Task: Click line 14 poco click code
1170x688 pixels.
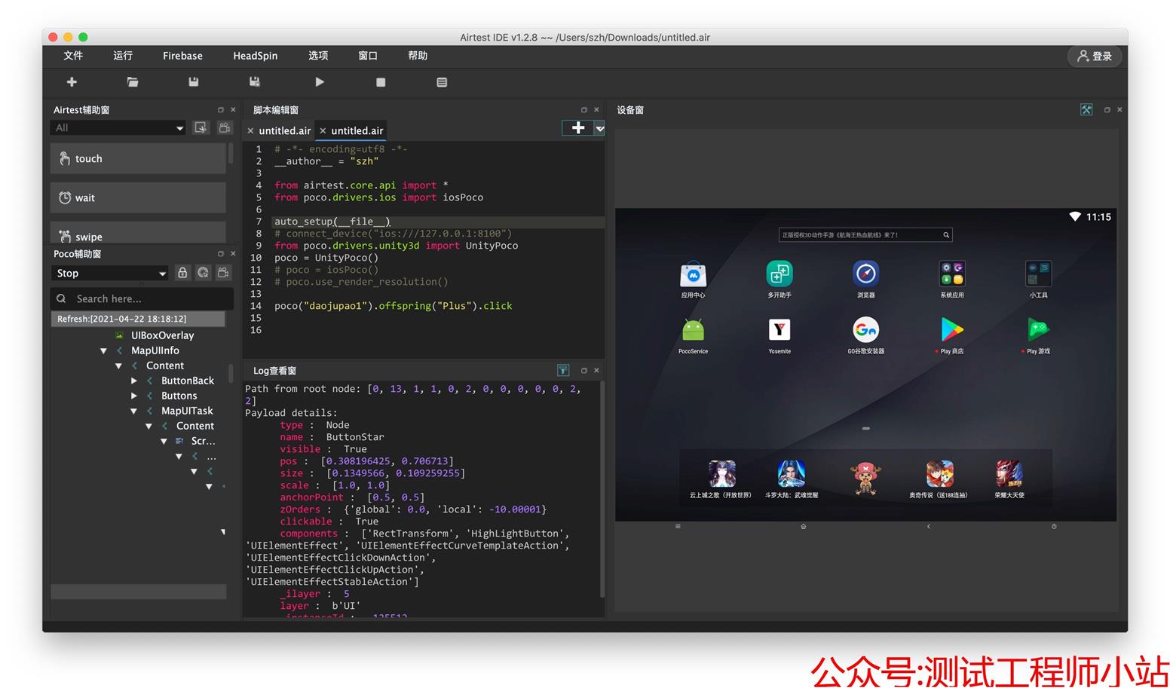Action: 393,306
